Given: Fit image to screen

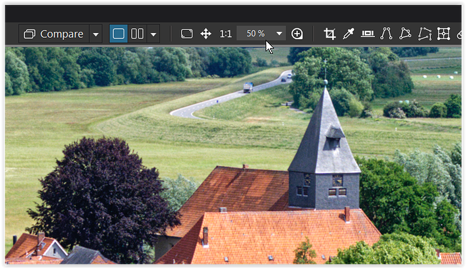Looking at the screenshot, I should click(186, 34).
